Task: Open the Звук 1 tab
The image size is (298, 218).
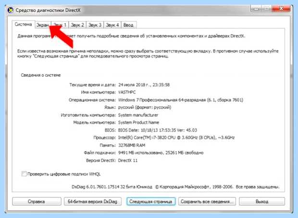Action: 60,25
